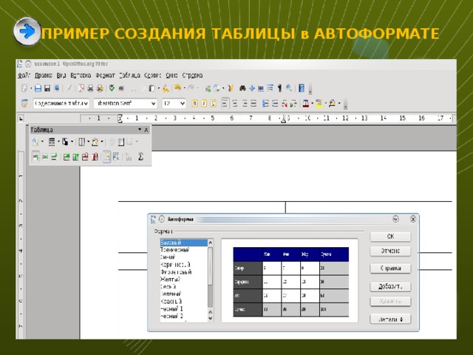This screenshot has height=355, width=473.
Task: Click the tab stop selector at the ruler's left end
Action: coord(21,118)
